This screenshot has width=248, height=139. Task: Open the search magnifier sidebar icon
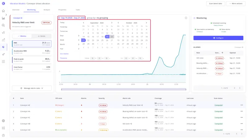click(3, 25)
